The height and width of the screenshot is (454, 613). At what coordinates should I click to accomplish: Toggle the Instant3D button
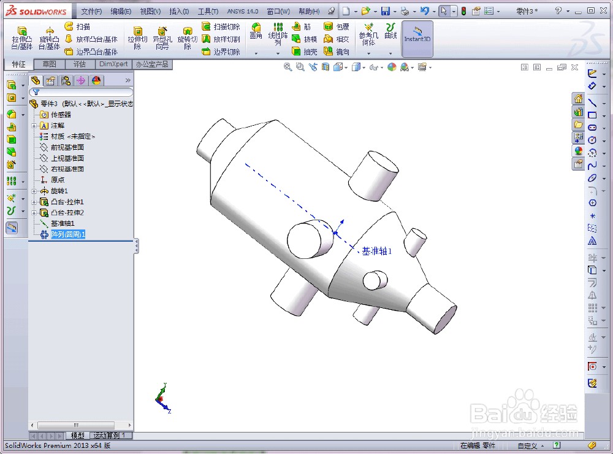(x=417, y=39)
